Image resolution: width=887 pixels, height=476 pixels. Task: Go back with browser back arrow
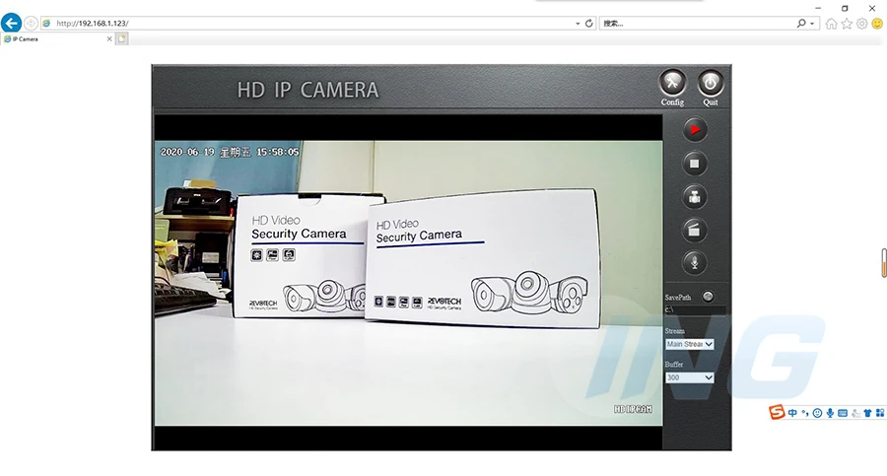coord(11,24)
